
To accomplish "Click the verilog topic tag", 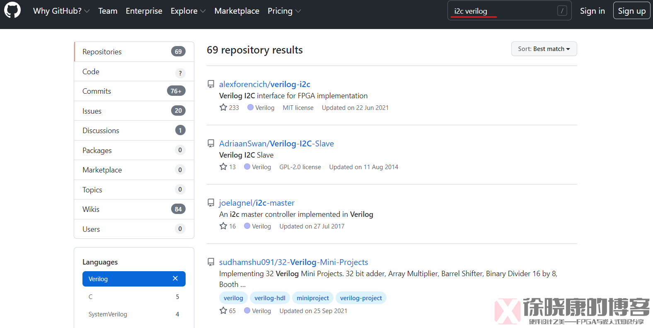I will click(x=233, y=298).
